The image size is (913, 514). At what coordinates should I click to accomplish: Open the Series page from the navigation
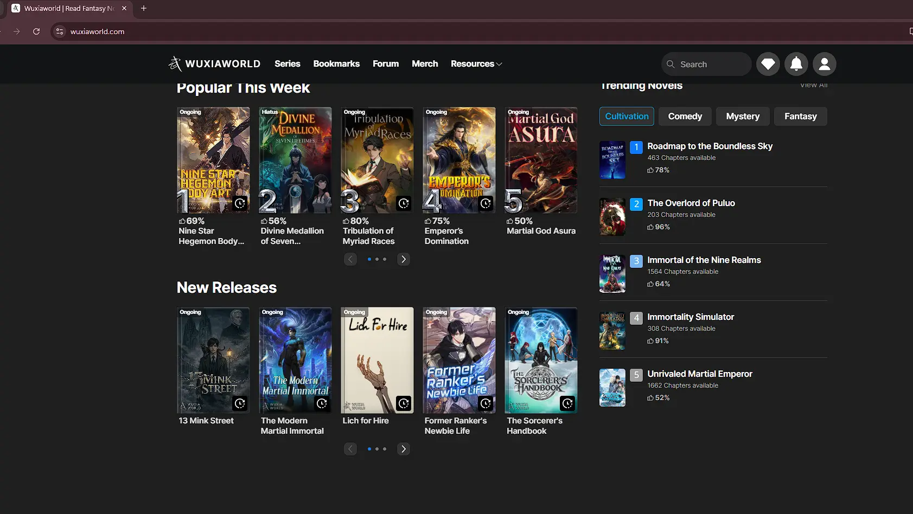click(288, 64)
